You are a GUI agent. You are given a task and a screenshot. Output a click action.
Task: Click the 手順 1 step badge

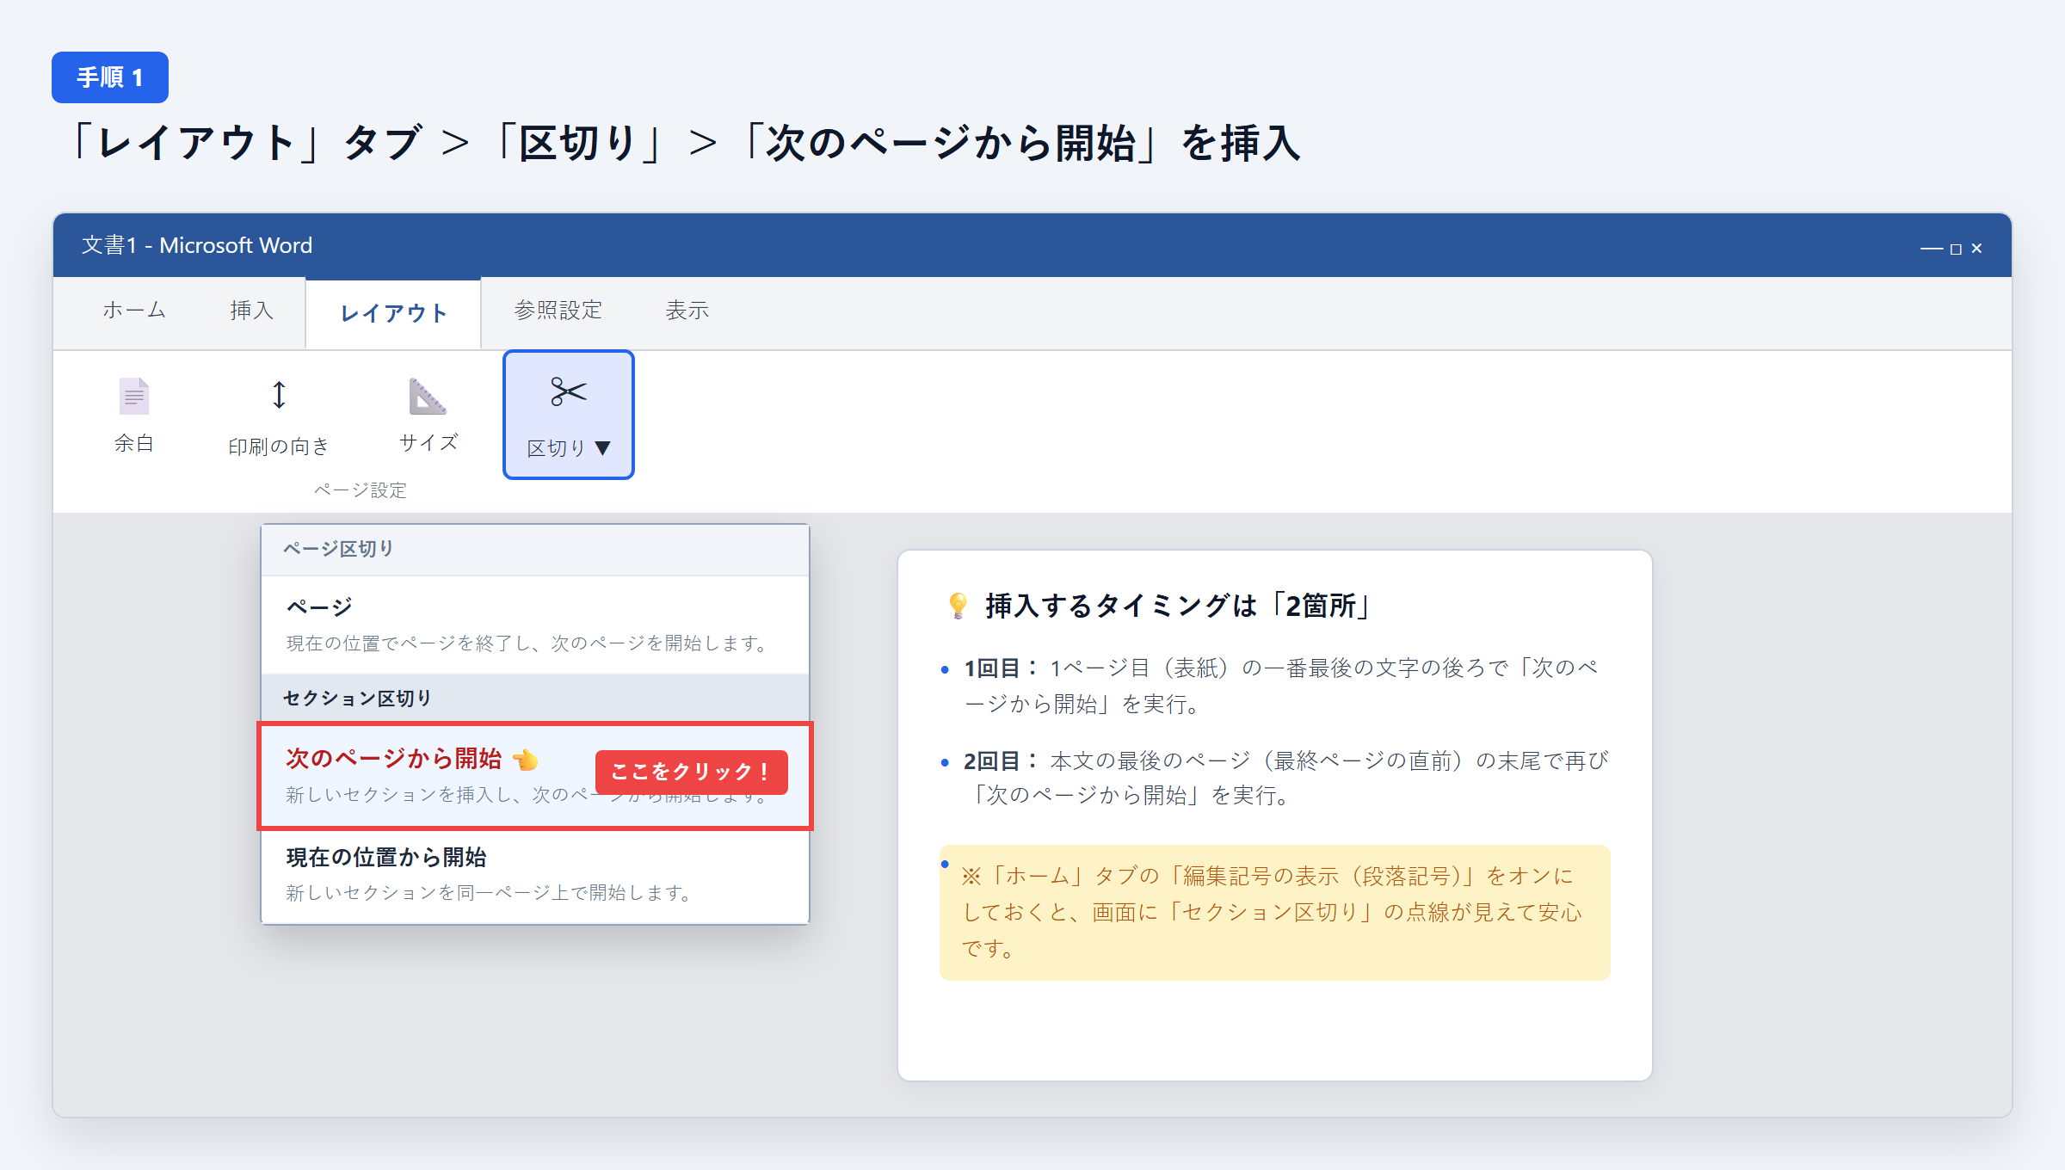[110, 77]
